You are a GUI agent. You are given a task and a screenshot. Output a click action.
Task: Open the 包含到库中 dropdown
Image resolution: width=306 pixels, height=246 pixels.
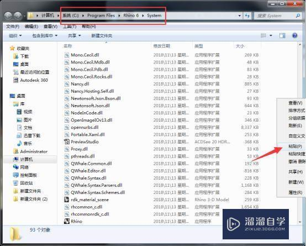point(45,35)
